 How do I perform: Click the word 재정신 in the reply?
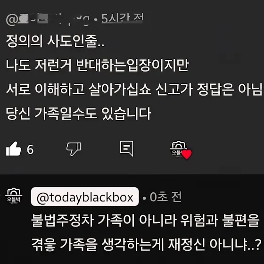pos(187,244)
